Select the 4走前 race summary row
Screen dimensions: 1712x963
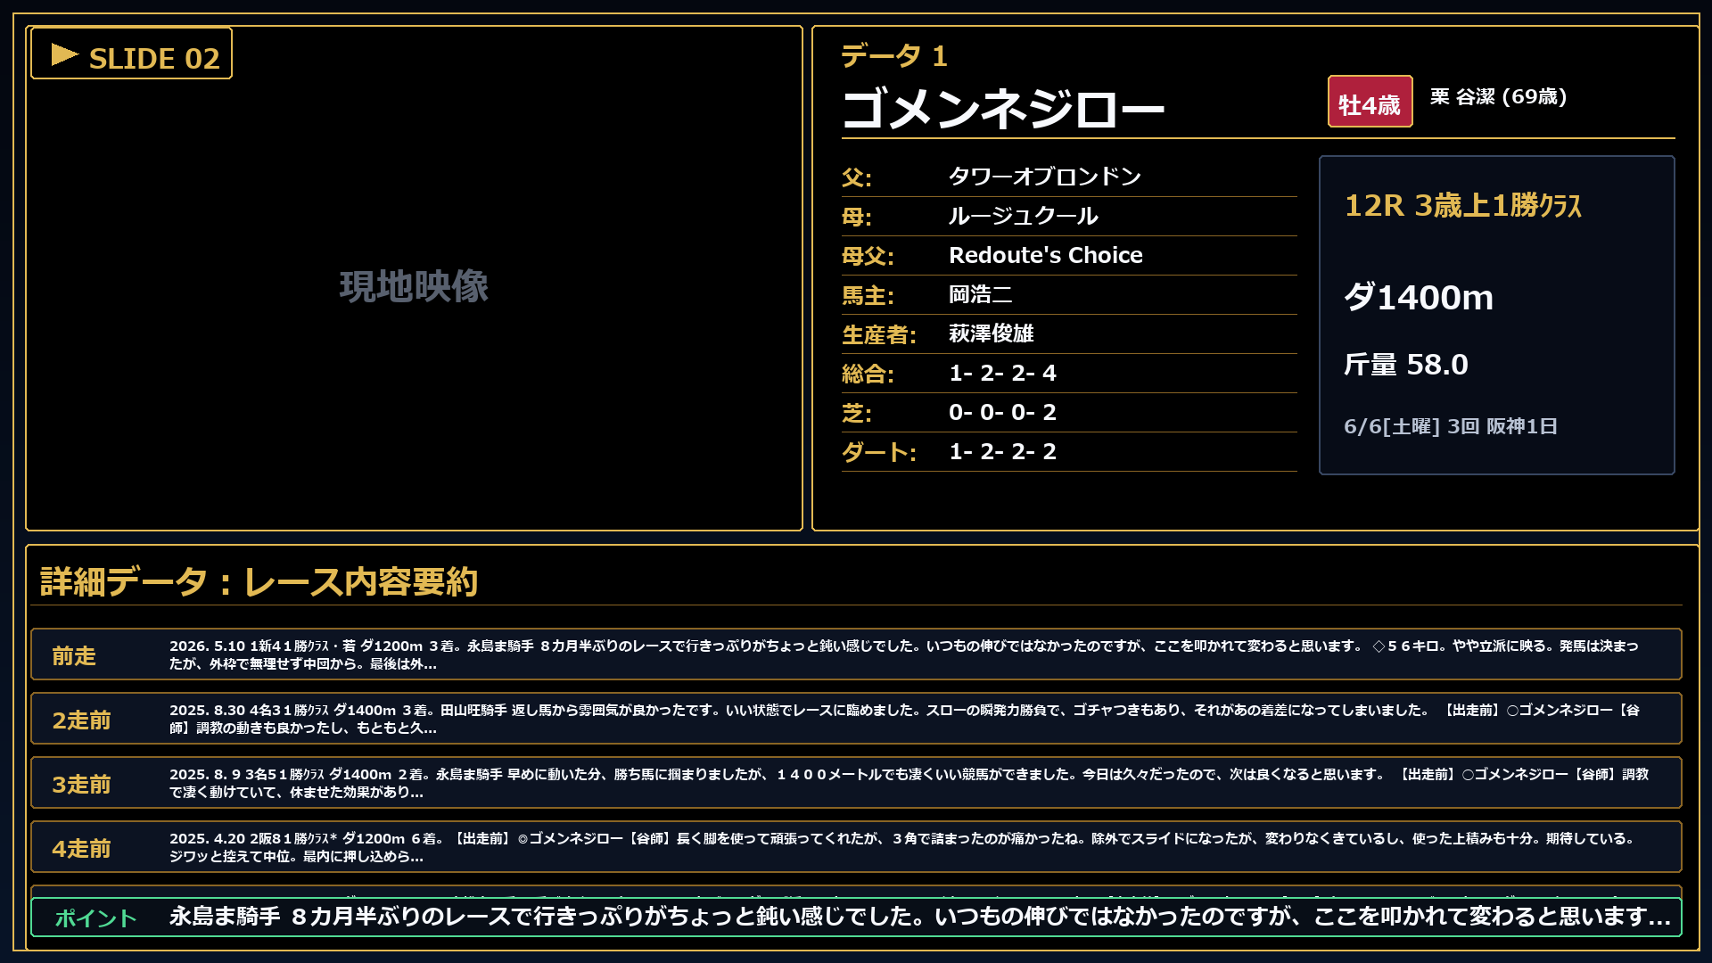pos(856,847)
